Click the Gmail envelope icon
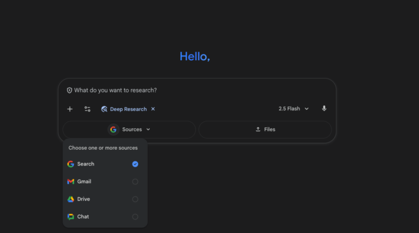 click(x=71, y=182)
